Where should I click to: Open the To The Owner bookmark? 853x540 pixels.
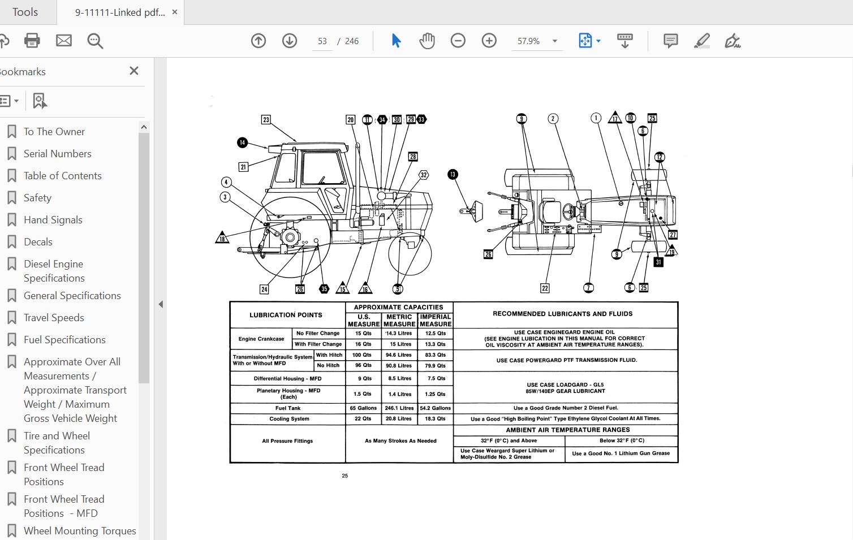coord(54,132)
